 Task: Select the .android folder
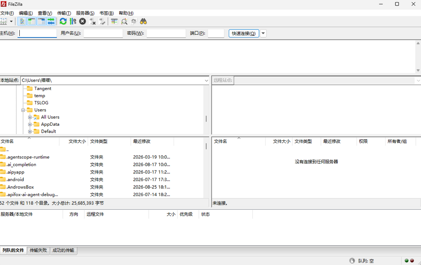point(102,180)
